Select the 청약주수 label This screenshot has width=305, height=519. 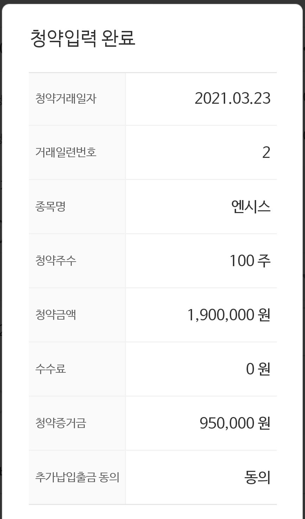tap(56, 261)
